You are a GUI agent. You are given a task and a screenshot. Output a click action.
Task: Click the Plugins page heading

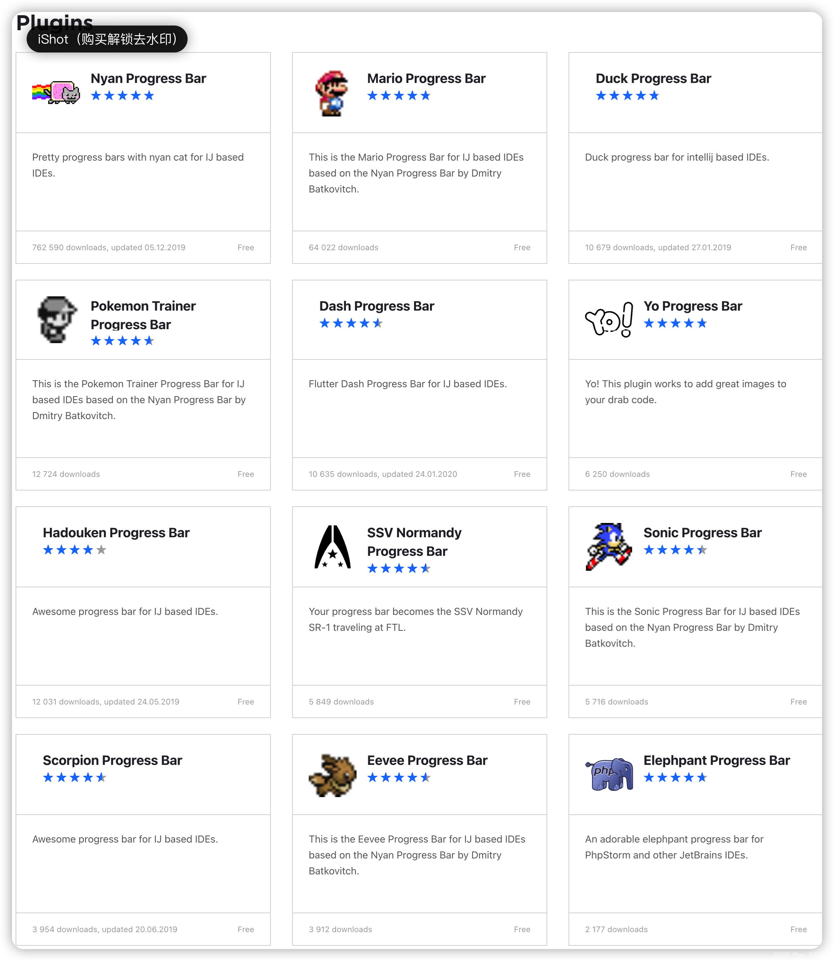(54, 21)
